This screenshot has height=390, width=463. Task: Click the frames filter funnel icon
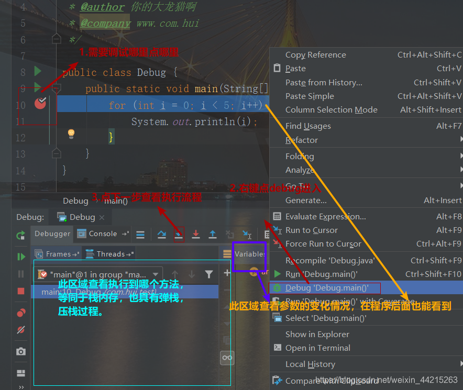click(209, 274)
